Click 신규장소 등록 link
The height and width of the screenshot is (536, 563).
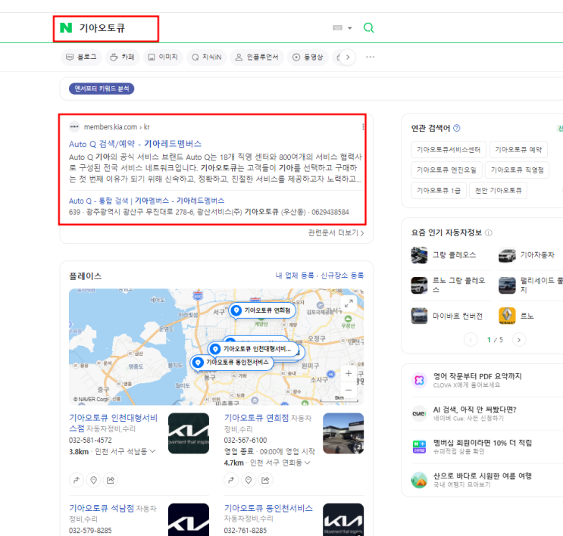click(x=342, y=275)
